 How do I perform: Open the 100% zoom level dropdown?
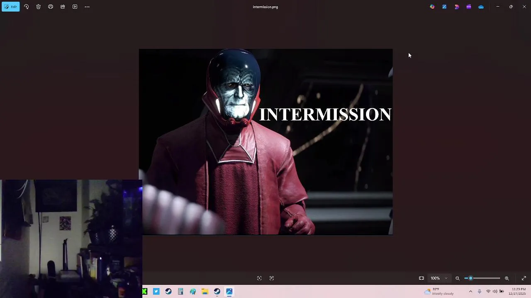439,278
